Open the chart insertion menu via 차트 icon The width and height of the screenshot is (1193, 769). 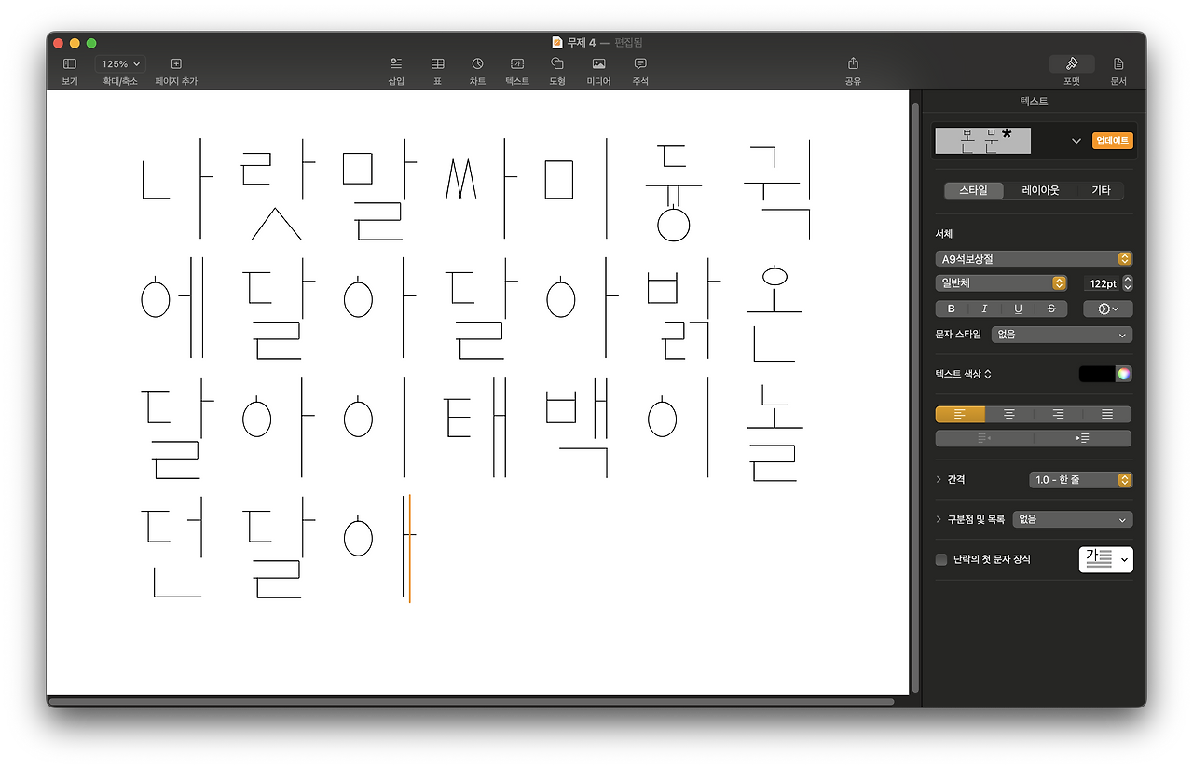[477, 65]
